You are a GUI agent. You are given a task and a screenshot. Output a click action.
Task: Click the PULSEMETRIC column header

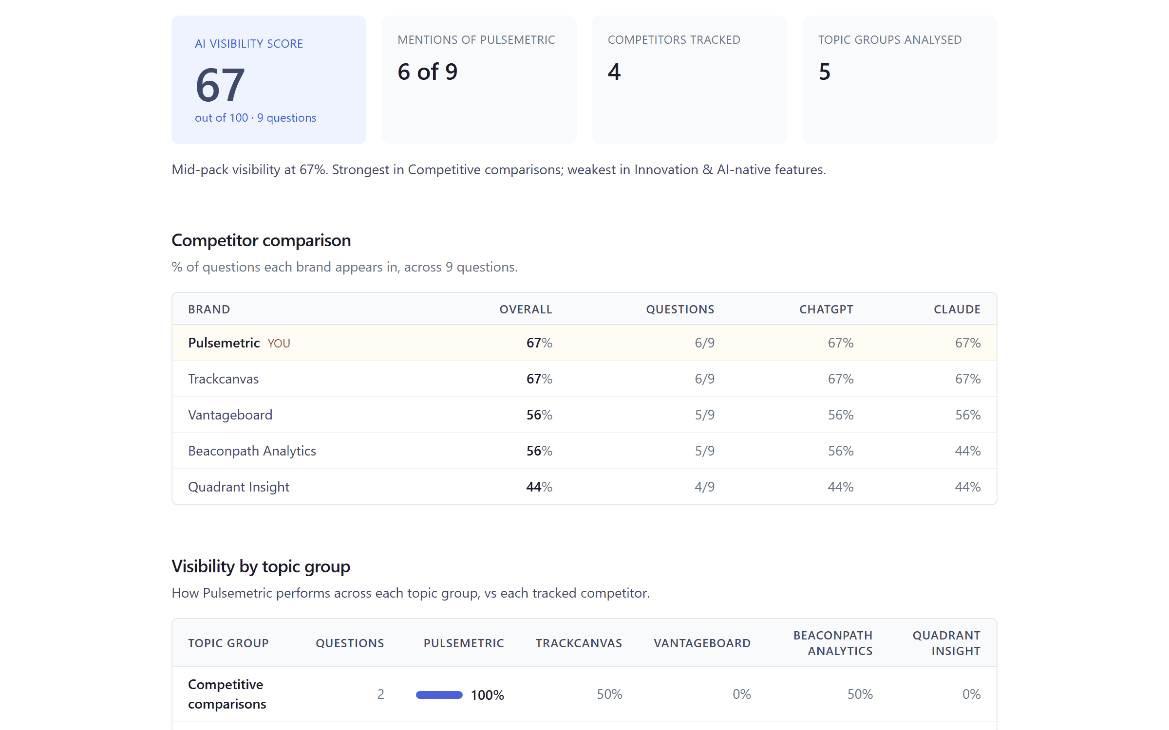(x=464, y=643)
